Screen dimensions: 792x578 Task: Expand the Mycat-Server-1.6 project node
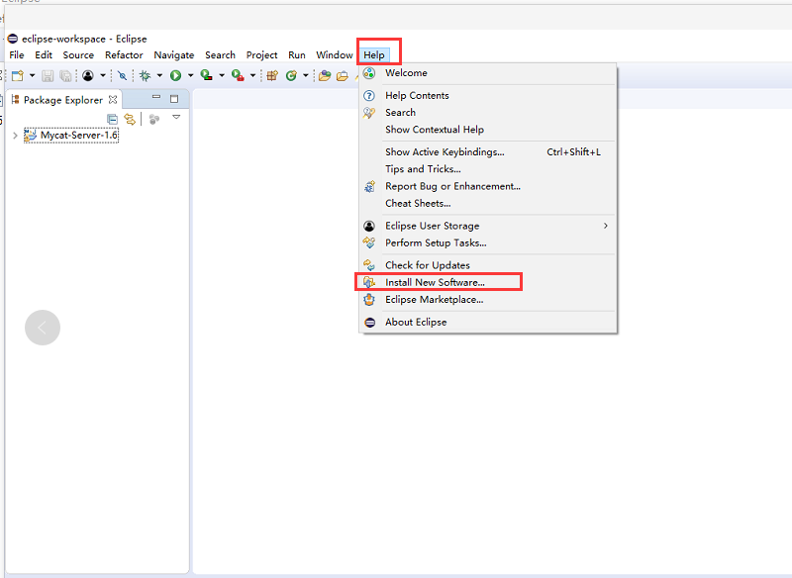coord(15,136)
